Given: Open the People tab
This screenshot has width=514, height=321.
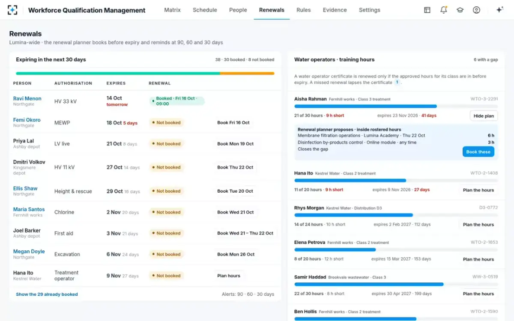Looking at the screenshot, I should pyautogui.click(x=238, y=10).
